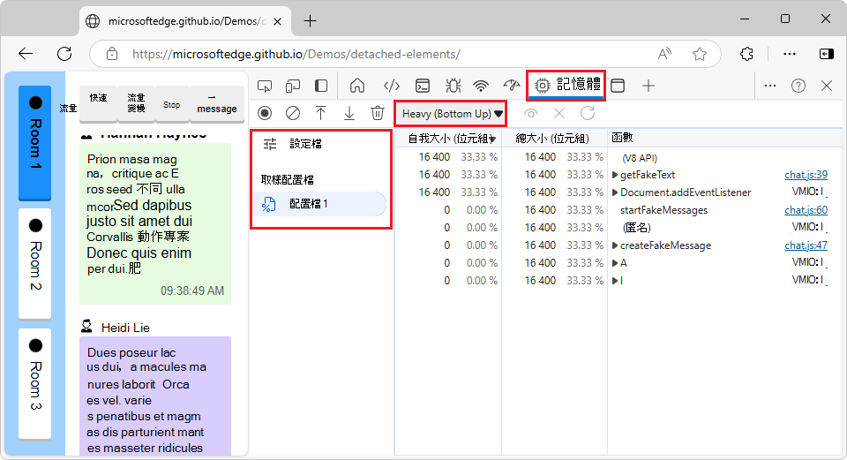Select 配置檔 1 in the profiles sidebar
847x460 pixels.
[x=309, y=204]
